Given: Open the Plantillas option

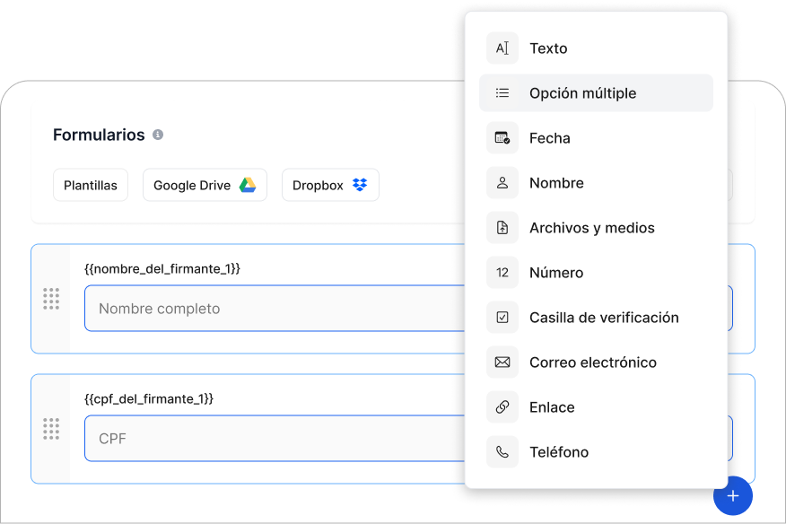Looking at the screenshot, I should (90, 185).
